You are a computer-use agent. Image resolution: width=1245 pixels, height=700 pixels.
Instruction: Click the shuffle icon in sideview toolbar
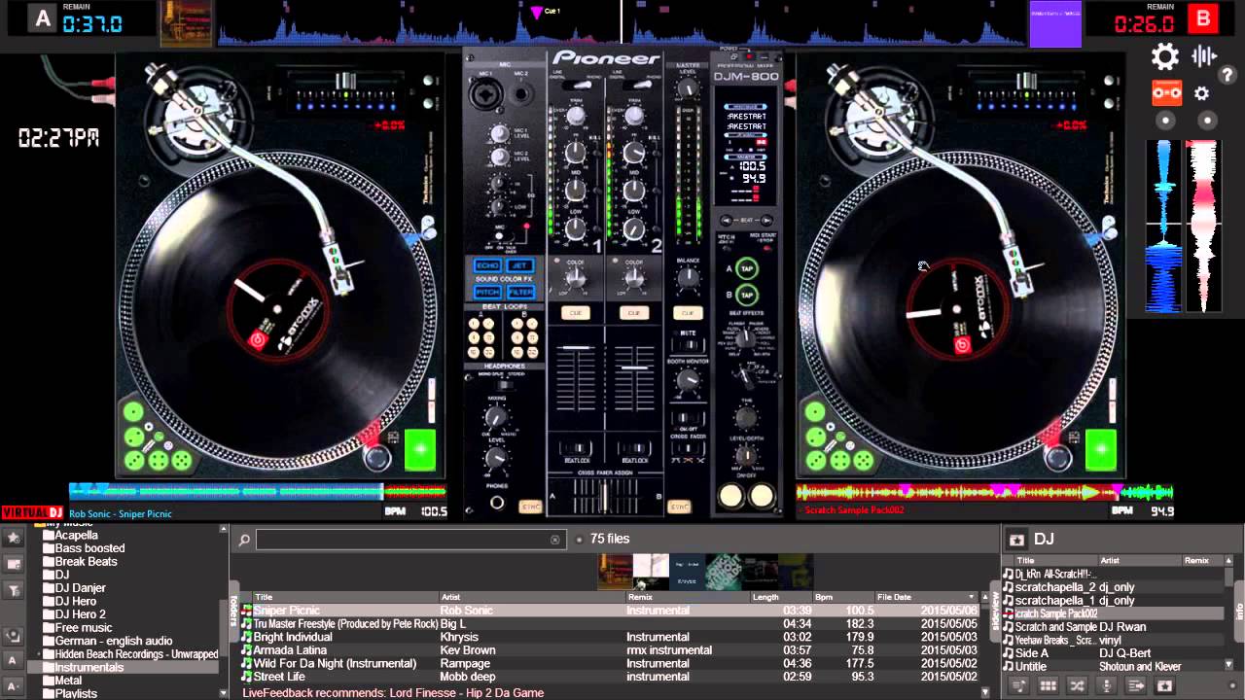click(1077, 686)
